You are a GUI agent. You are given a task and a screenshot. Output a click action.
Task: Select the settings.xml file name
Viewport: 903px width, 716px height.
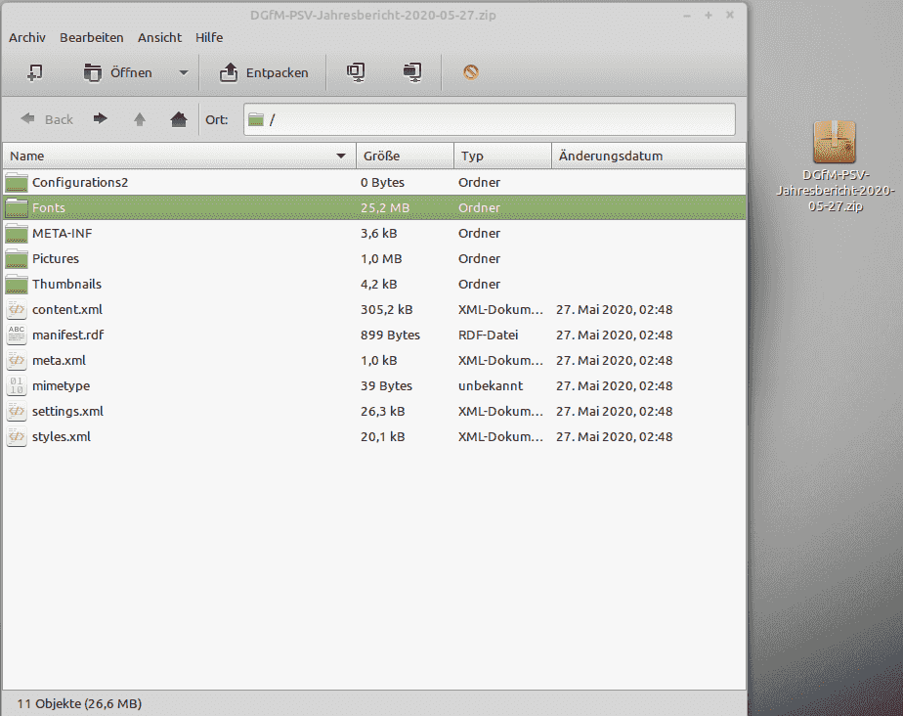pyautogui.click(x=68, y=411)
